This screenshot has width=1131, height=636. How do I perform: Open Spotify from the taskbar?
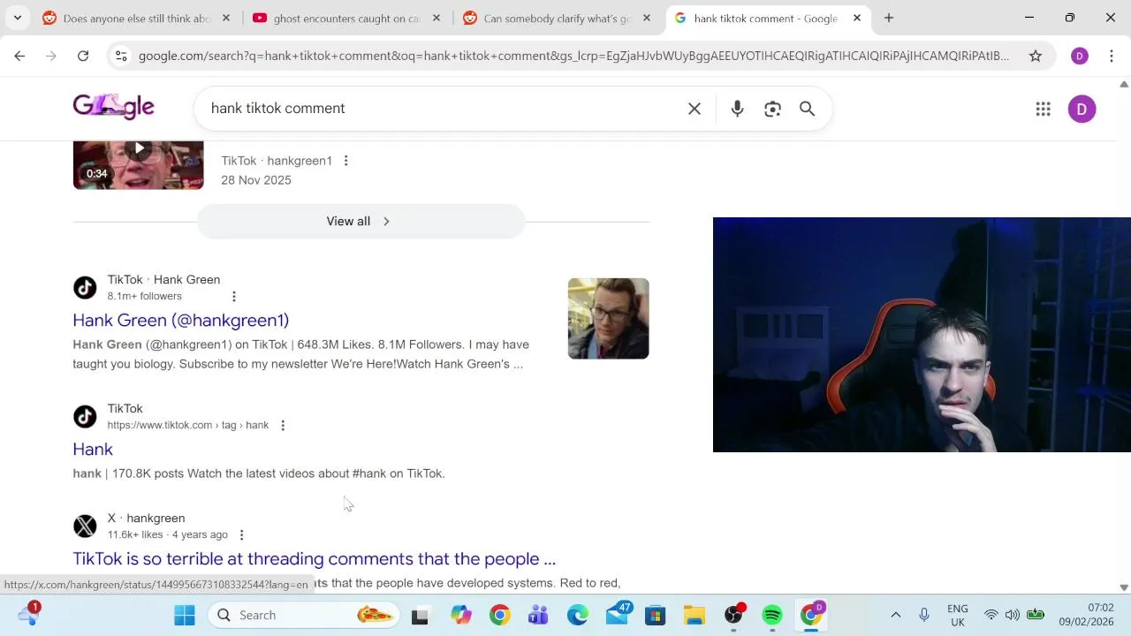(x=772, y=615)
